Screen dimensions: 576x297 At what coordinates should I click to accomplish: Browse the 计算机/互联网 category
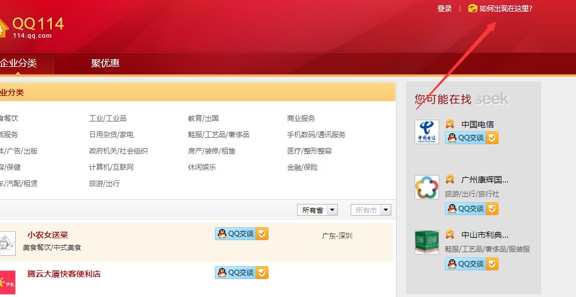(111, 167)
